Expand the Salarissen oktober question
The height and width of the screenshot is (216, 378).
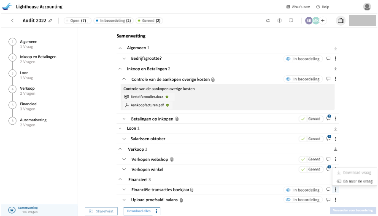[124, 139]
